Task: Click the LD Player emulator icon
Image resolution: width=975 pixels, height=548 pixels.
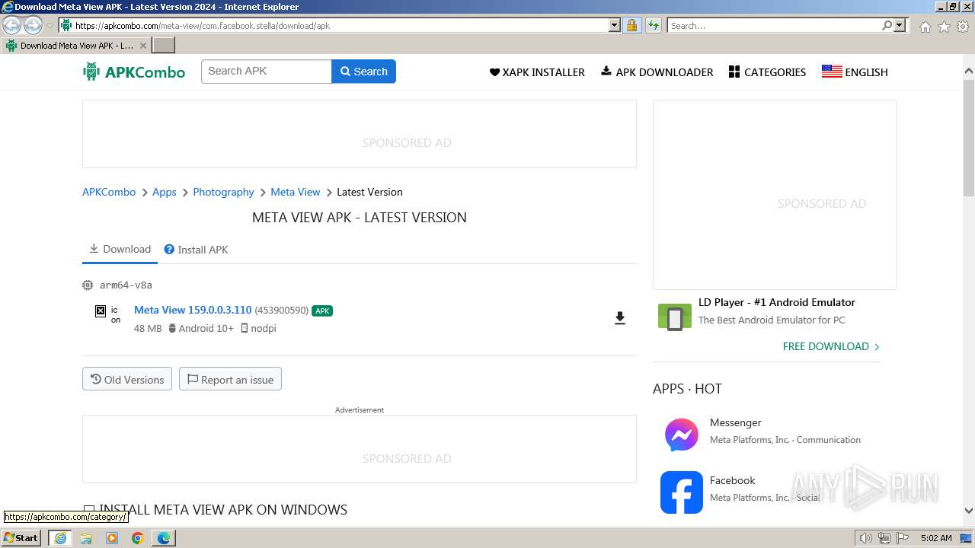Action: point(675,317)
